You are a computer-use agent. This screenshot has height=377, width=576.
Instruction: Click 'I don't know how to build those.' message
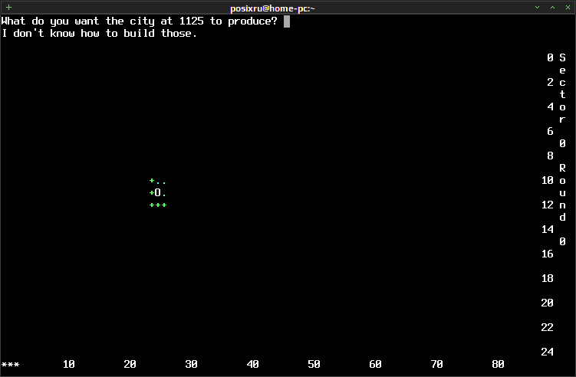pos(99,34)
